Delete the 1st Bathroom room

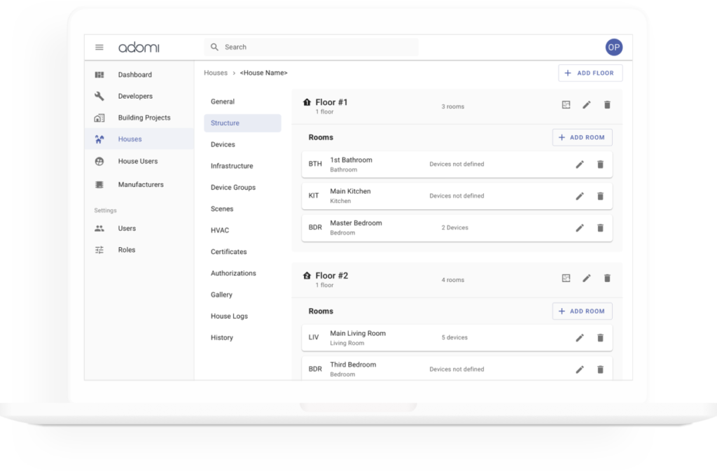click(x=600, y=164)
